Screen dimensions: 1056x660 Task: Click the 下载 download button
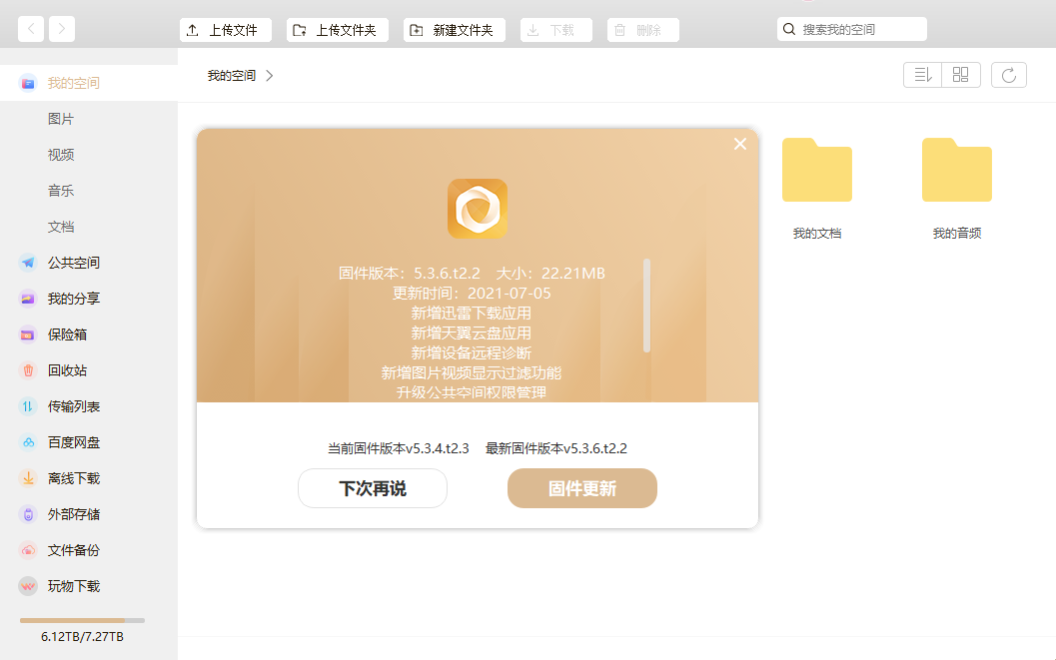coord(556,30)
